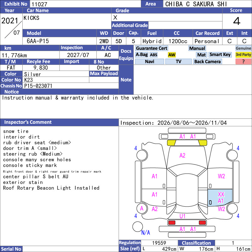Screen dimensions: 252x252
Task: Click the right red taillight marker
Action: coord(202,223)
